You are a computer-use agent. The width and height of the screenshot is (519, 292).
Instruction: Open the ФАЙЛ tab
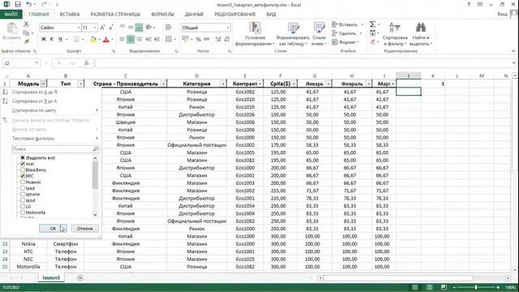(11, 15)
